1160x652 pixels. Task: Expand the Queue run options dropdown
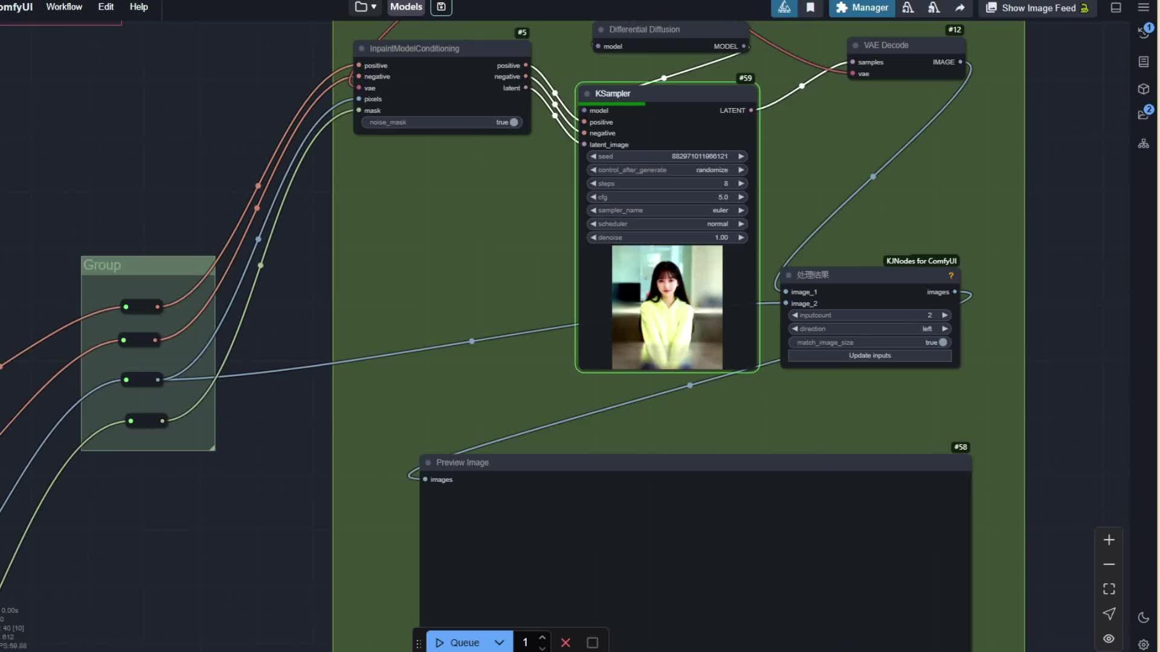(x=499, y=642)
